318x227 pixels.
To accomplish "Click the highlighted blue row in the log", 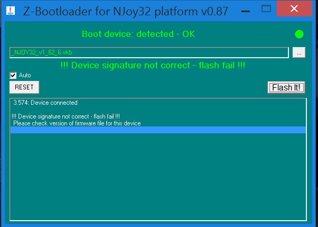I will click(158, 130).
